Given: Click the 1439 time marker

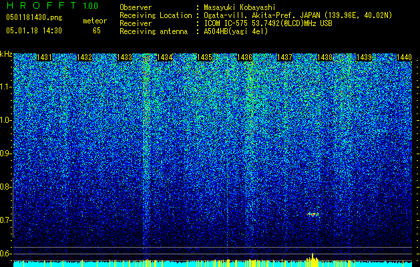Looking at the screenshot, I should pos(365,57).
